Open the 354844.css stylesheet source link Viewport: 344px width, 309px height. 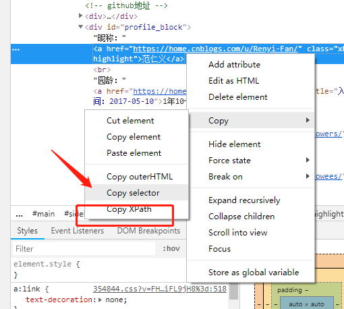coord(160,289)
